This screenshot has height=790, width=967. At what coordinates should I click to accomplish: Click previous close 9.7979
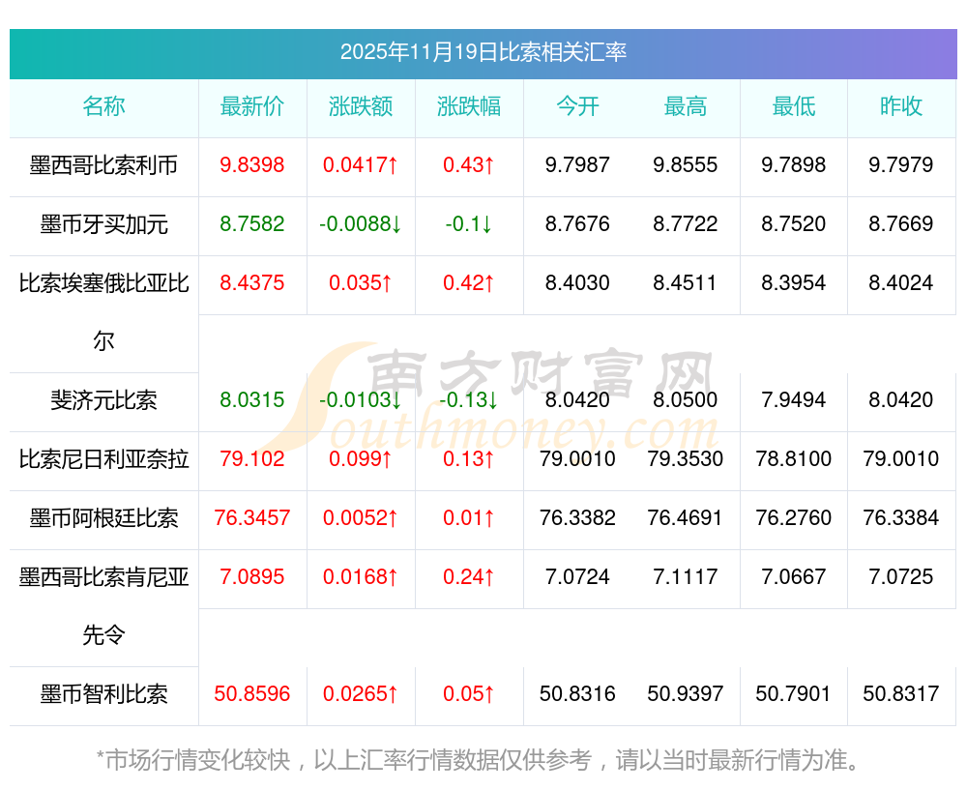(901, 165)
